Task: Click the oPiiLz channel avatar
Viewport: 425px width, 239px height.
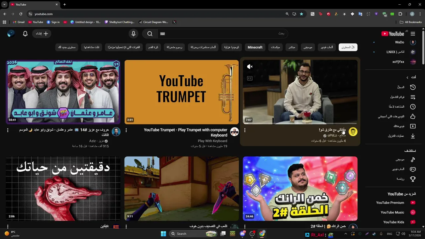Action: coord(353,132)
